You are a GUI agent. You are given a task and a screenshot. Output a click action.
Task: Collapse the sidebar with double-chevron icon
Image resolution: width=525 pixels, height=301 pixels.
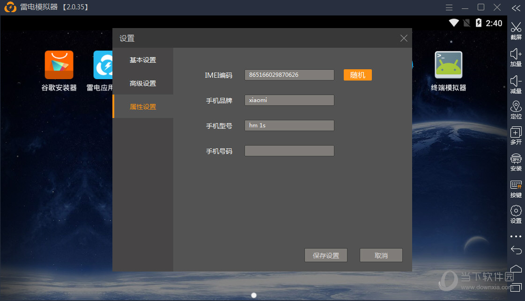point(516,8)
